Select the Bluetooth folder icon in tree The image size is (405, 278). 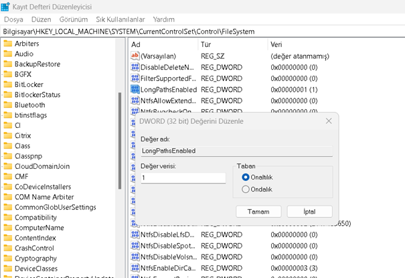[8, 105]
